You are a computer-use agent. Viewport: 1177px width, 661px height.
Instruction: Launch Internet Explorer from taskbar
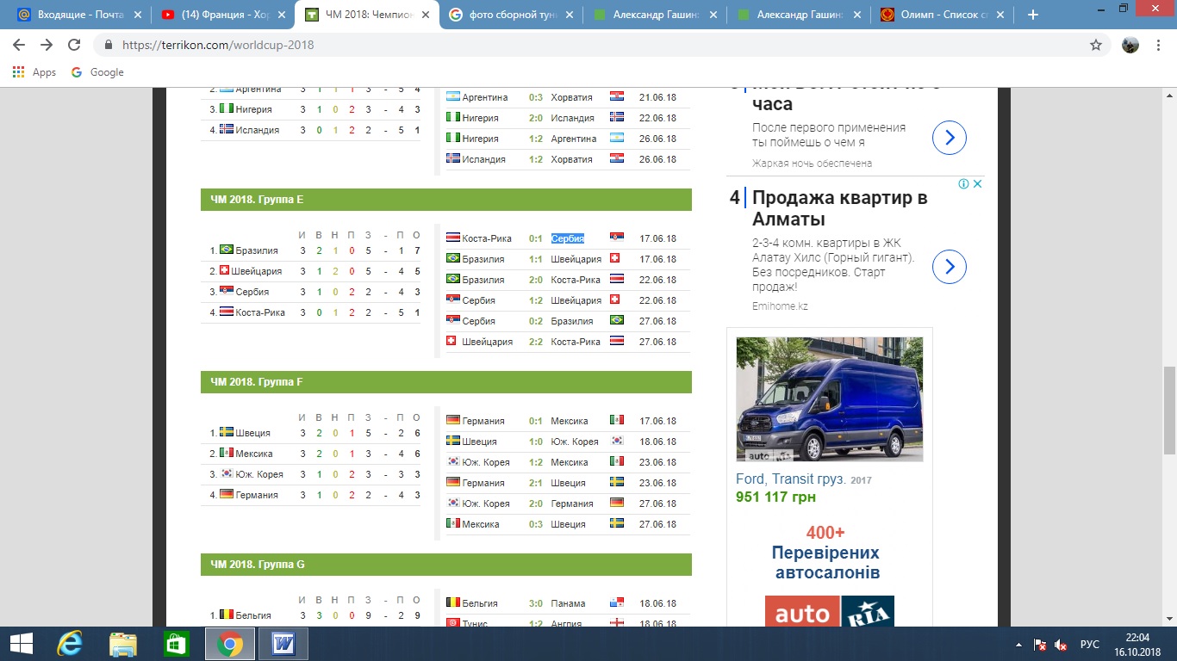tap(70, 644)
